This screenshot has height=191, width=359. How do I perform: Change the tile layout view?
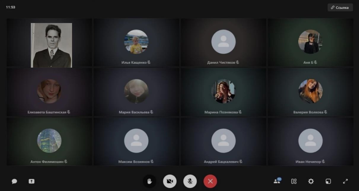[x=294, y=181]
